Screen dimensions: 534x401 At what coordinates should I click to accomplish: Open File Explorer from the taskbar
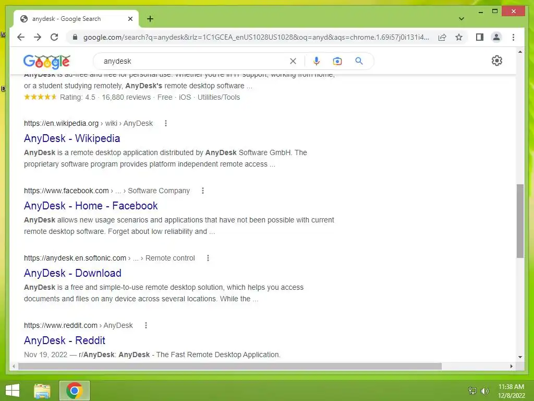(x=42, y=391)
